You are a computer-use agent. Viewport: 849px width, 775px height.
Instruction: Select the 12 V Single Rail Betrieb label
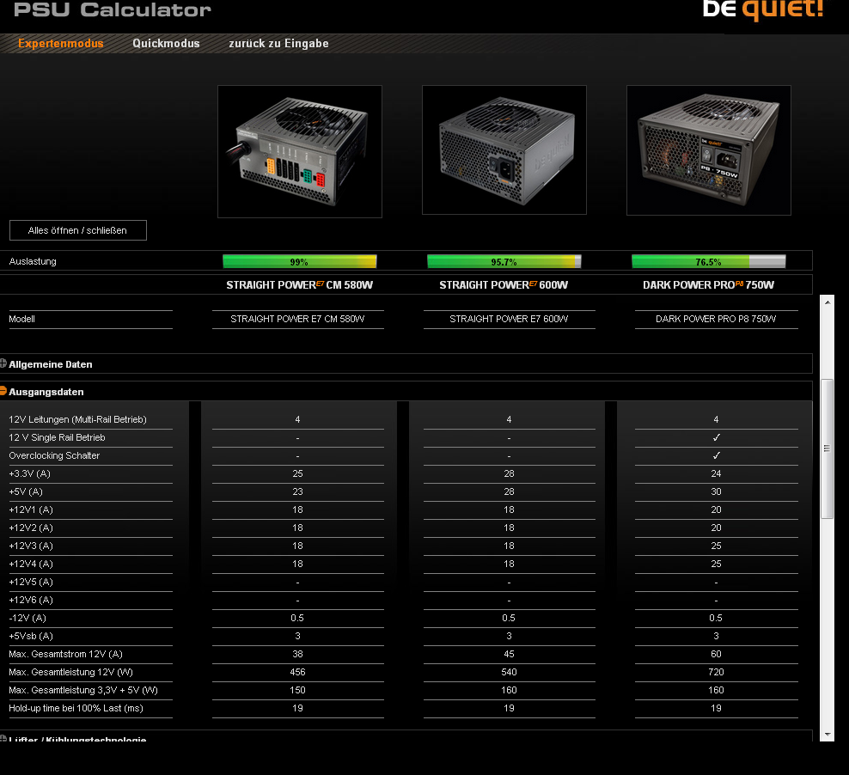[57, 437]
